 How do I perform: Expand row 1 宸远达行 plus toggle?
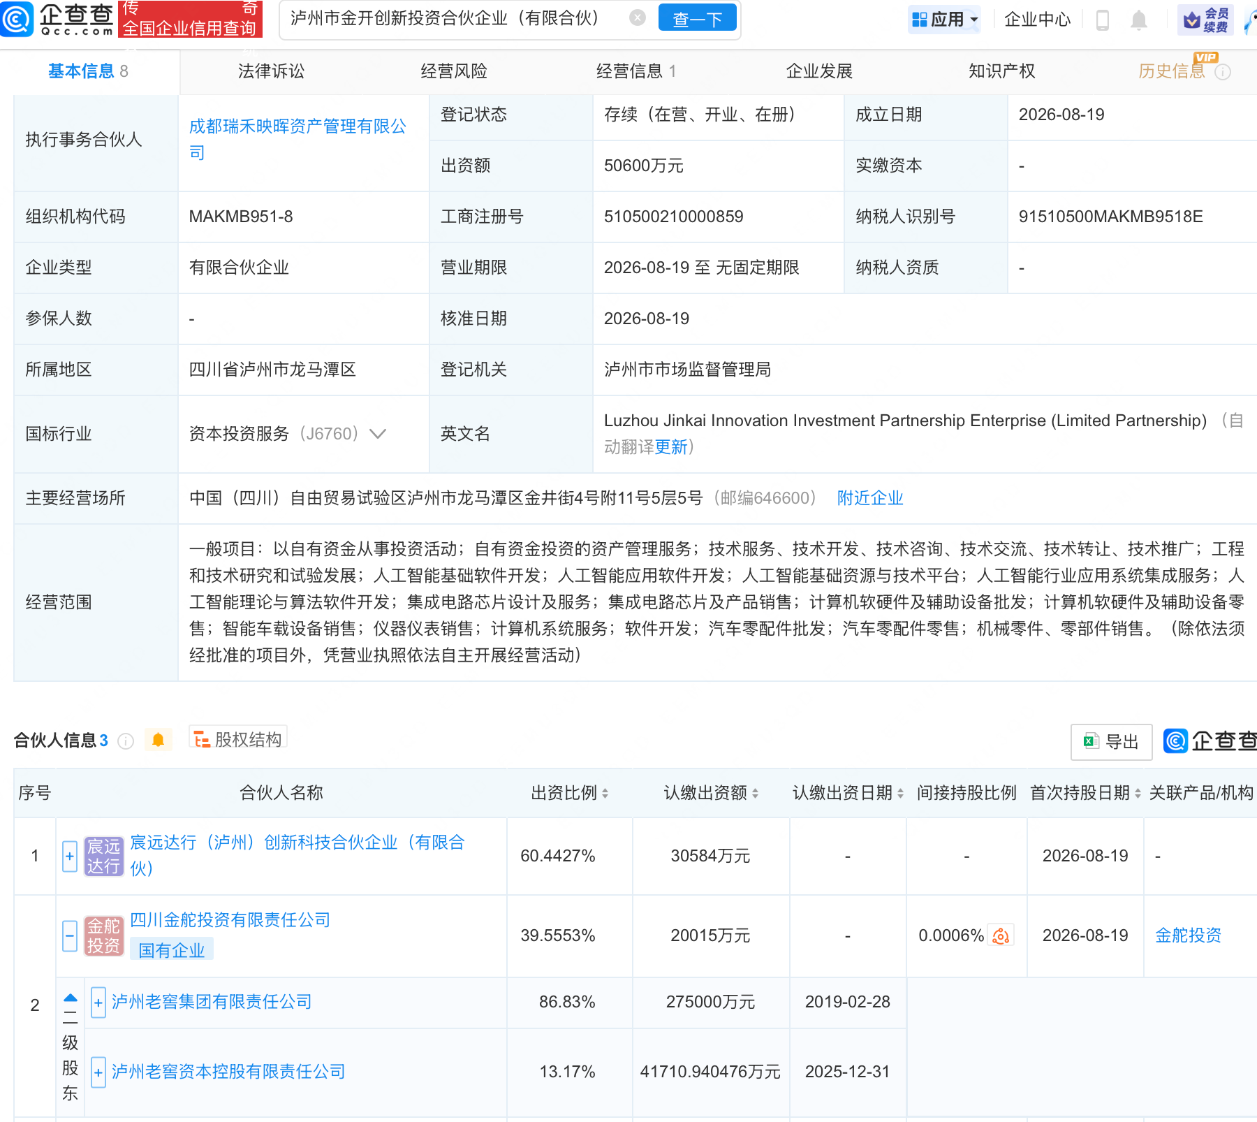(70, 857)
